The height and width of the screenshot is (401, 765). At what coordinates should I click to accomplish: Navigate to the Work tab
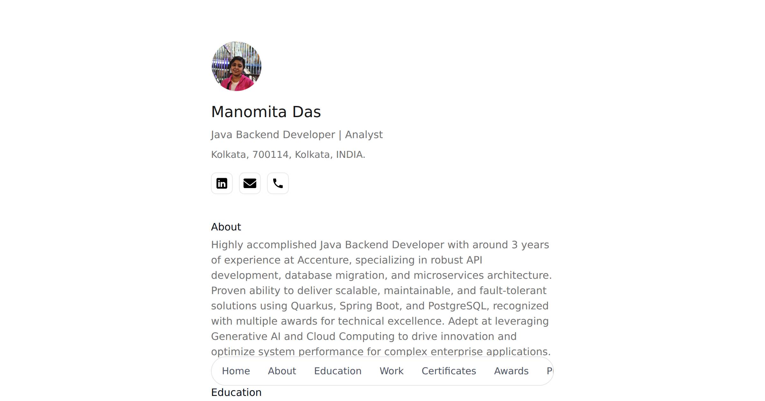[x=391, y=371]
